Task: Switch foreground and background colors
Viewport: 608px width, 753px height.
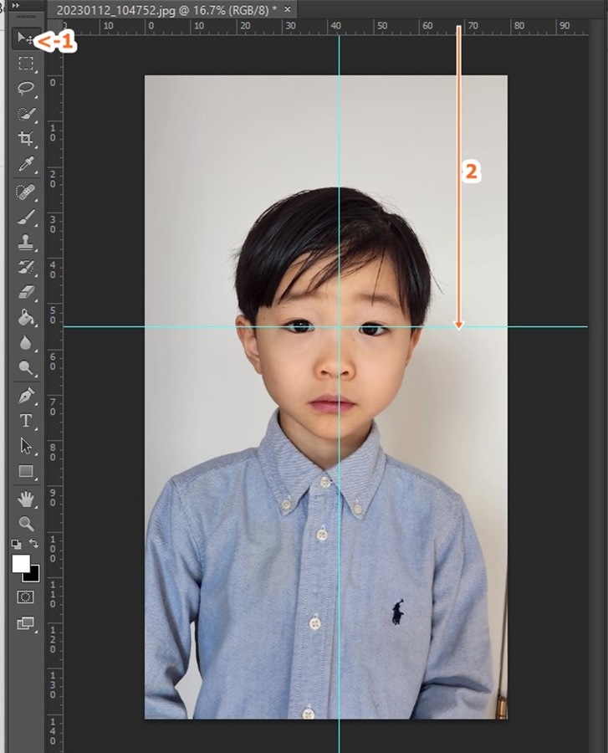Action: (x=33, y=544)
